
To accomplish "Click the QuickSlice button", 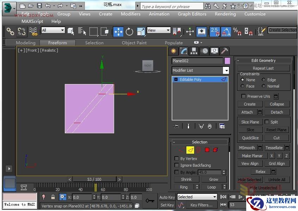I will 250,138.
